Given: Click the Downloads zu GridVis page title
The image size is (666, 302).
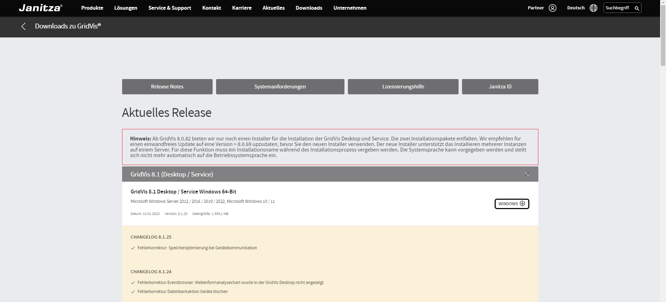Looking at the screenshot, I should coord(68,26).
